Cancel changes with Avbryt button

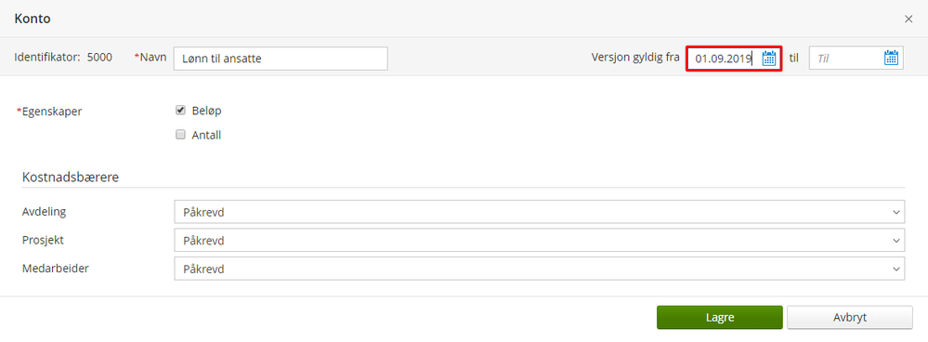[x=849, y=317]
